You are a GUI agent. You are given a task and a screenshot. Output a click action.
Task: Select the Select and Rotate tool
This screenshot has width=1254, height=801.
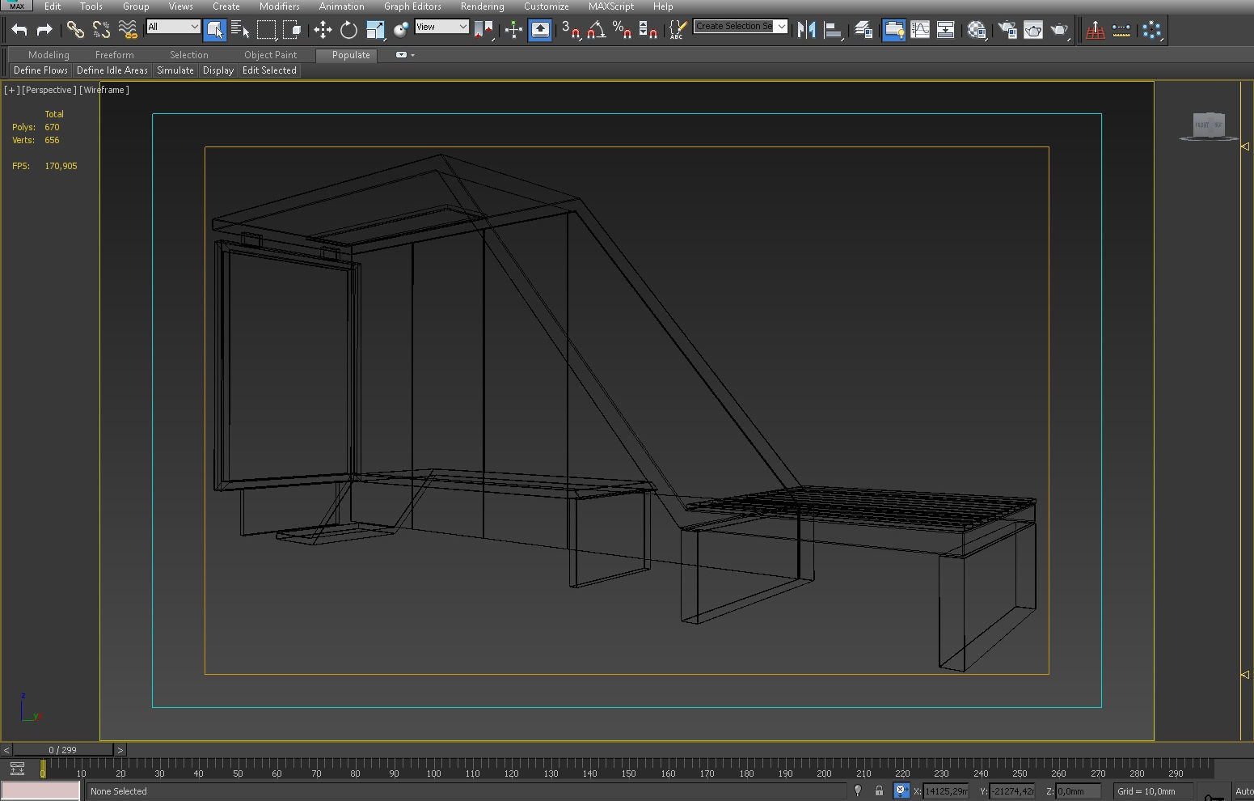pos(348,30)
